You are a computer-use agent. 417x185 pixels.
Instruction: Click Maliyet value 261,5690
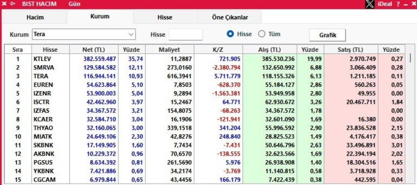coord(179,162)
